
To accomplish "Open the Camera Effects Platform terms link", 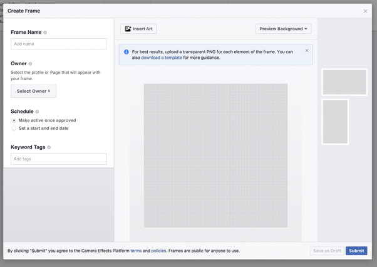I will tap(136, 251).
